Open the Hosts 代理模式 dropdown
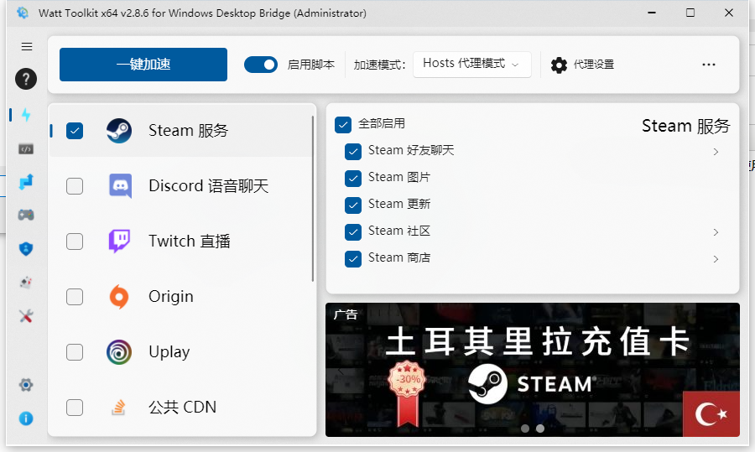The width and height of the screenshot is (755, 452). point(471,64)
